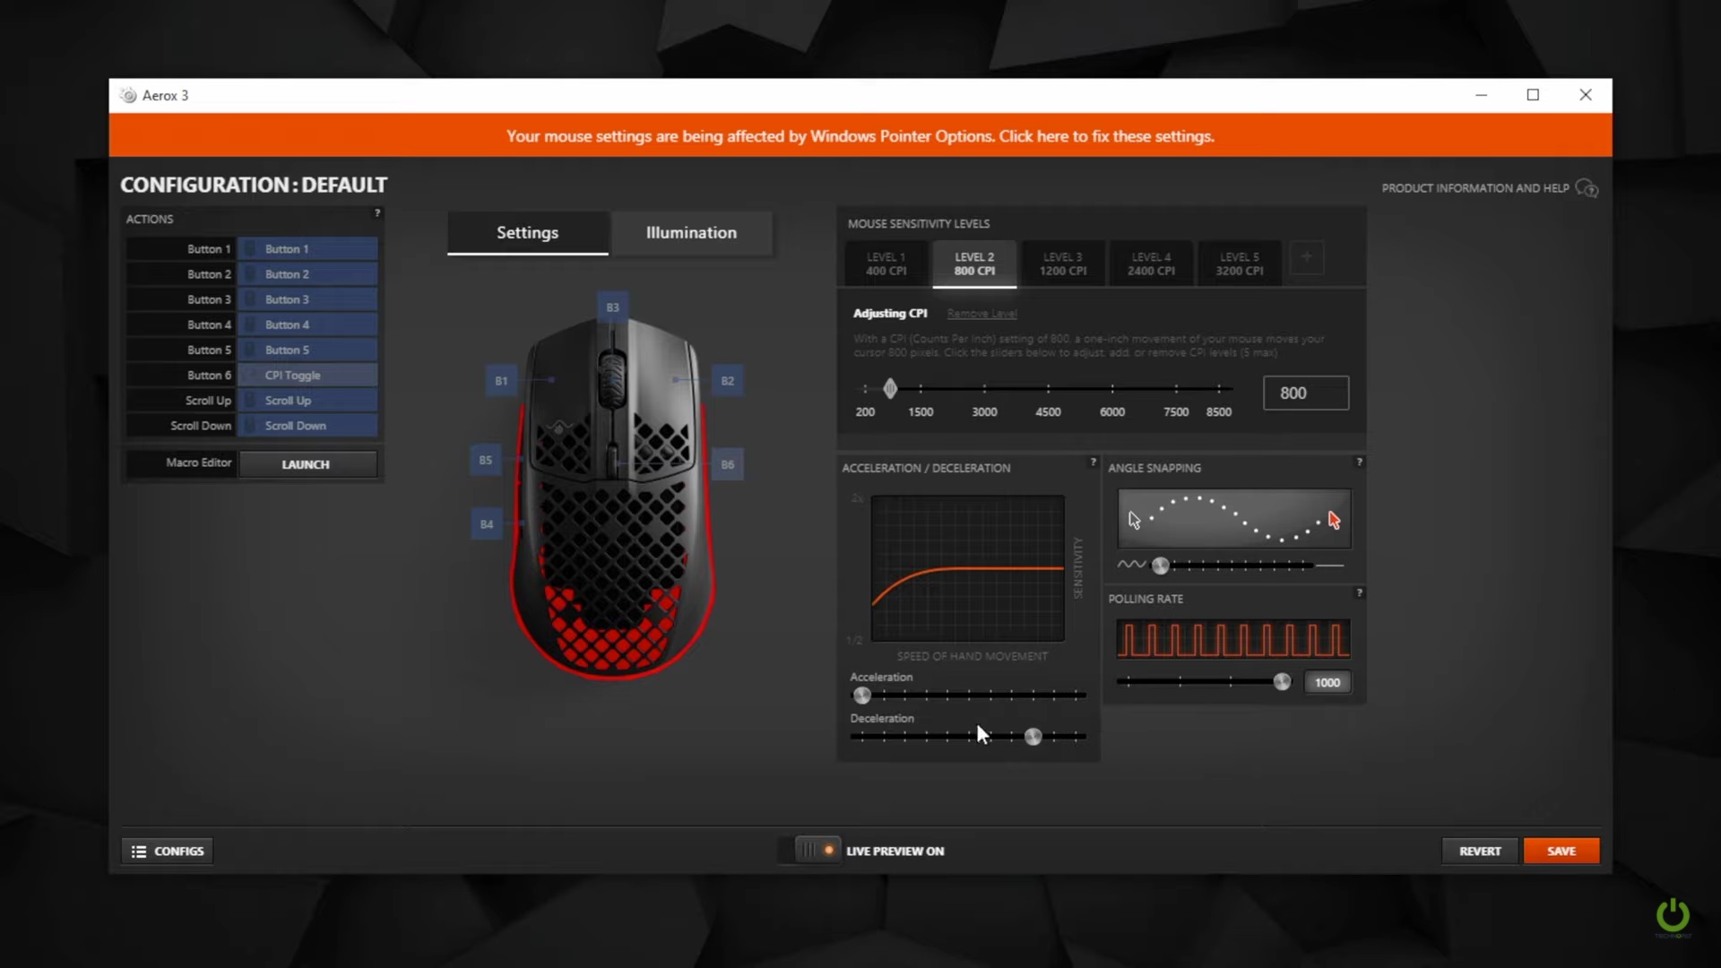Image resolution: width=1721 pixels, height=968 pixels.
Task: Click the B5 side button marker
Action: 485,460
